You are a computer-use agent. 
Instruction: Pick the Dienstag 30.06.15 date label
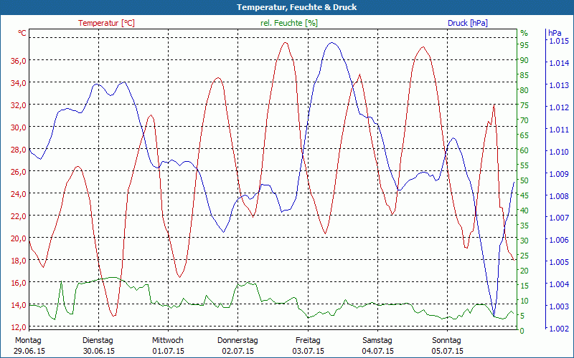pyautogui.click(x=98, y=346)
